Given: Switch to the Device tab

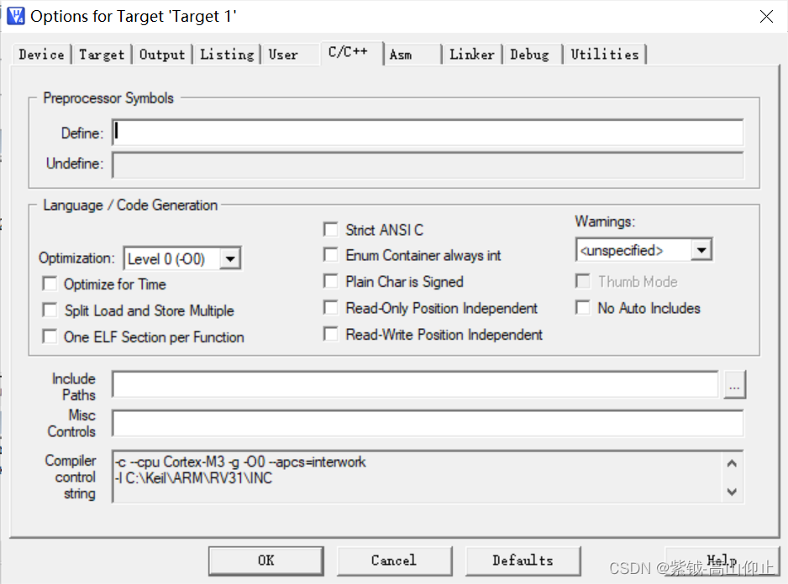Looking at the screenshot, I should (42, 55).
